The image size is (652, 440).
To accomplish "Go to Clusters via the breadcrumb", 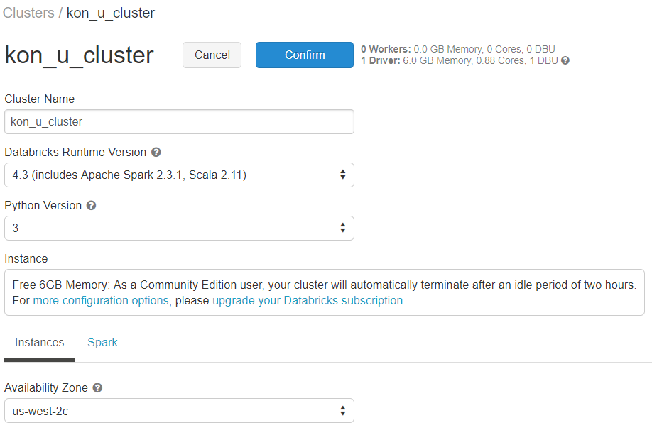I will pyautogui.click(x=28, y=13).
